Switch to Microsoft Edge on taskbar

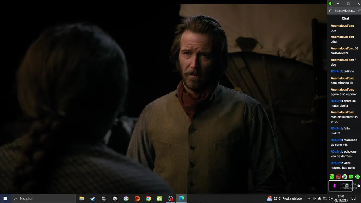[181, 198]
